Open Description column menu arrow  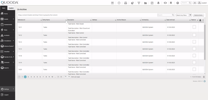(x=91, y=20)
